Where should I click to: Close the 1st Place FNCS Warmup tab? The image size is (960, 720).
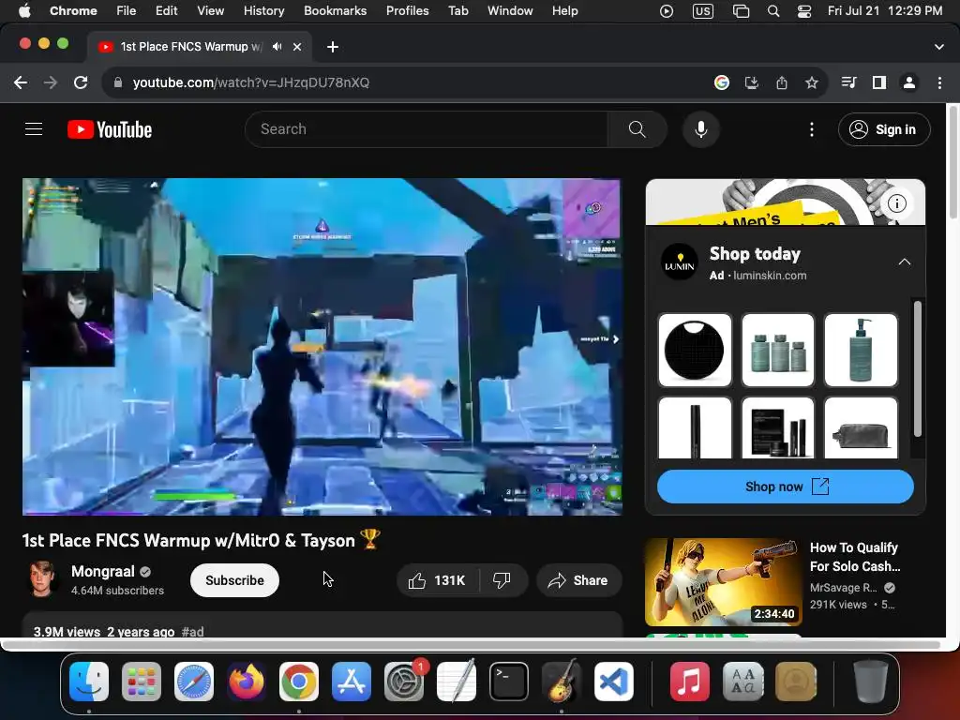(297, 47)
